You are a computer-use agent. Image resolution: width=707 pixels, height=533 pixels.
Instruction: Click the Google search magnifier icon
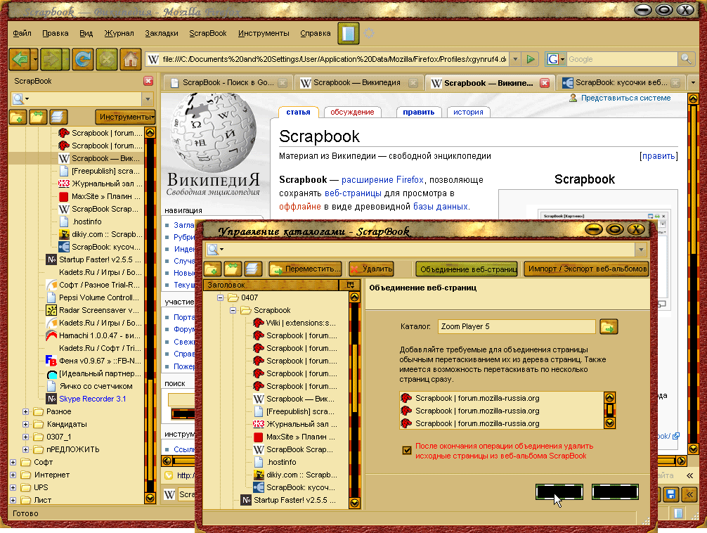click(x=686, y=58)
